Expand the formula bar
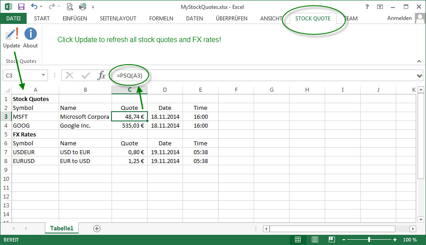The height and width of the screenshot is (245, 426). (420, 76)
